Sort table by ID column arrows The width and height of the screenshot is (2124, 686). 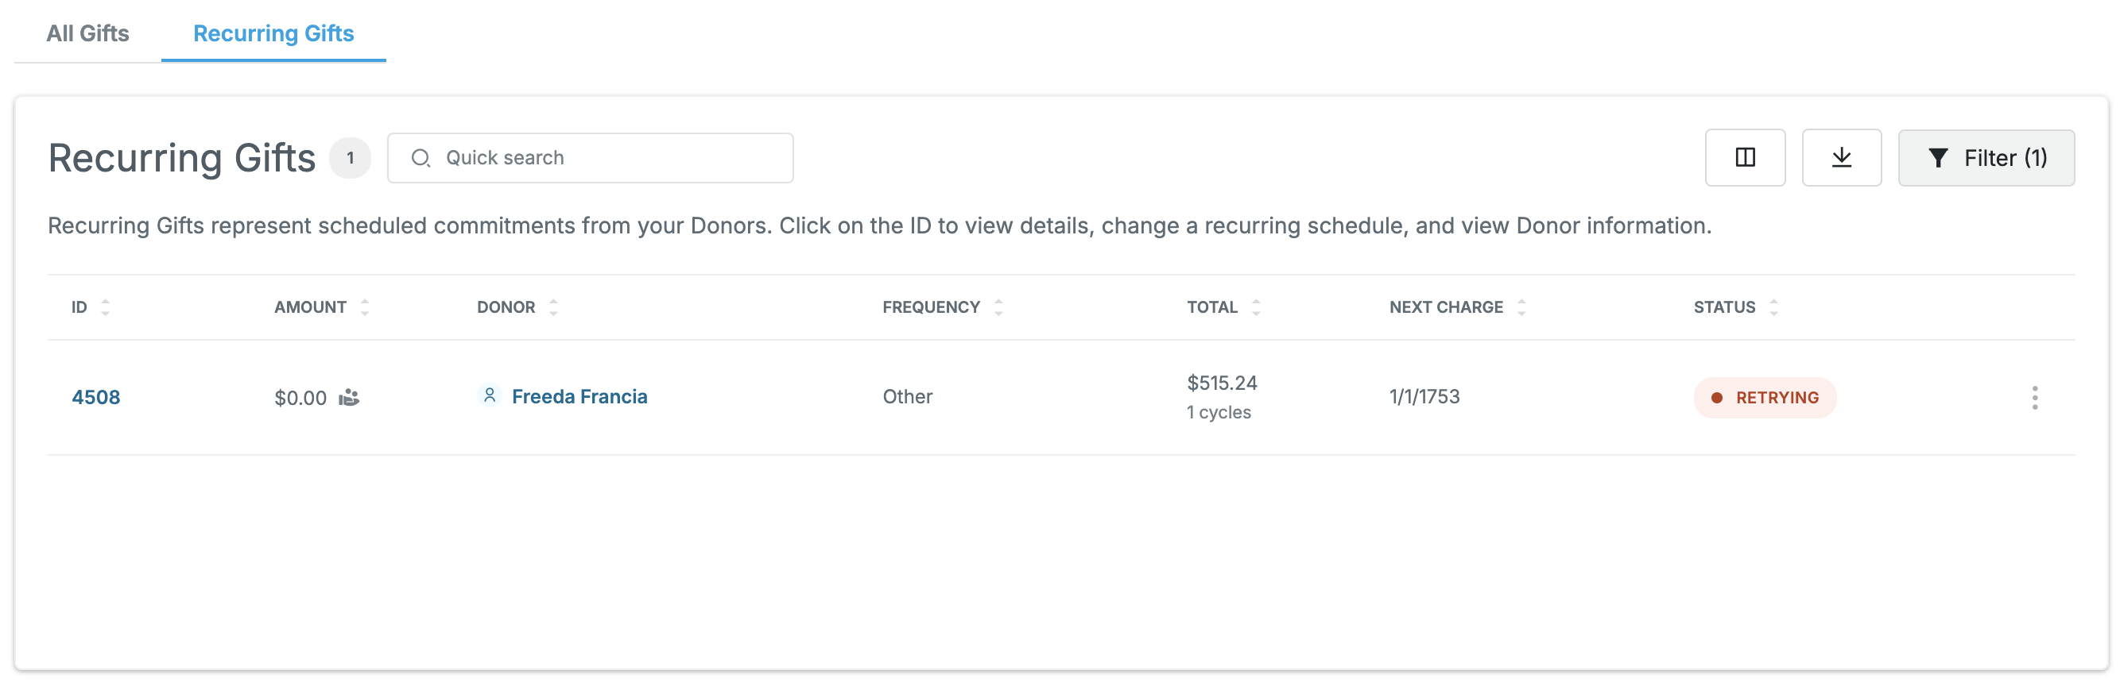(106, 307)
